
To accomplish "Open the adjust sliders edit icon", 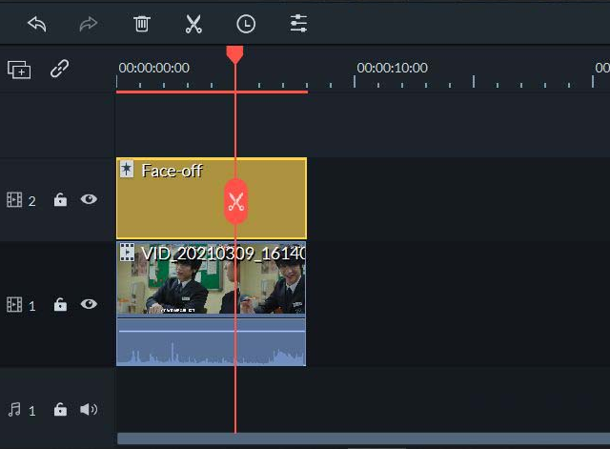I will 298,23.
